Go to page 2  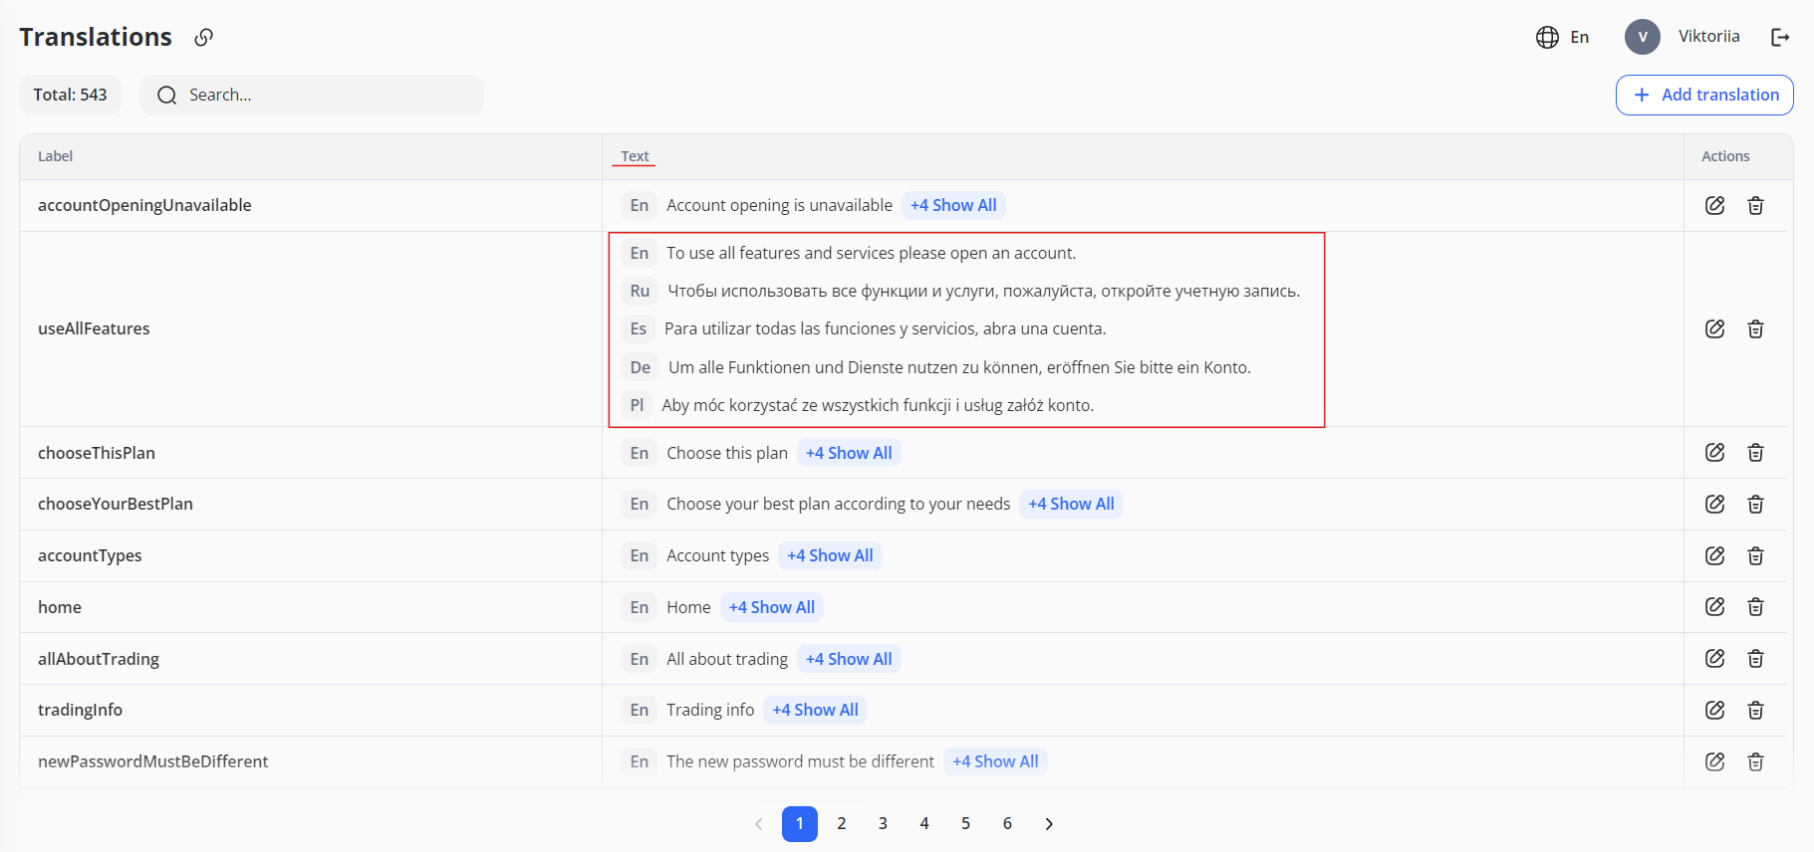click(x=842, y=823)
